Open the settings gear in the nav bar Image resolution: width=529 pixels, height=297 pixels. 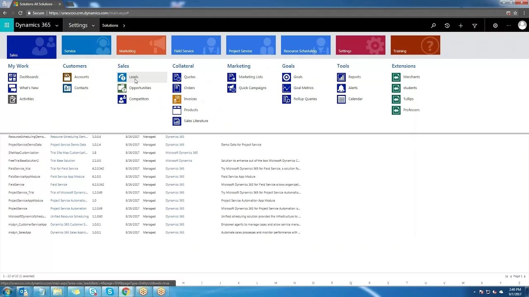(495, 26)
